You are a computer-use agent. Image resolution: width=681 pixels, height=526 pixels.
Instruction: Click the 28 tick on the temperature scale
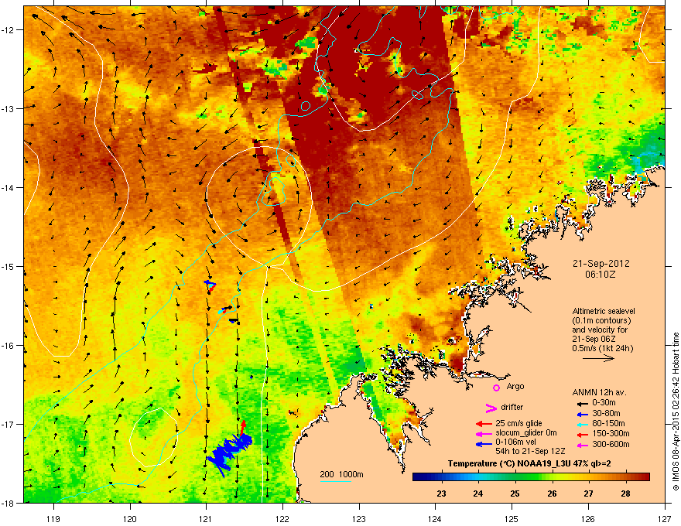[x=625, y=494]
